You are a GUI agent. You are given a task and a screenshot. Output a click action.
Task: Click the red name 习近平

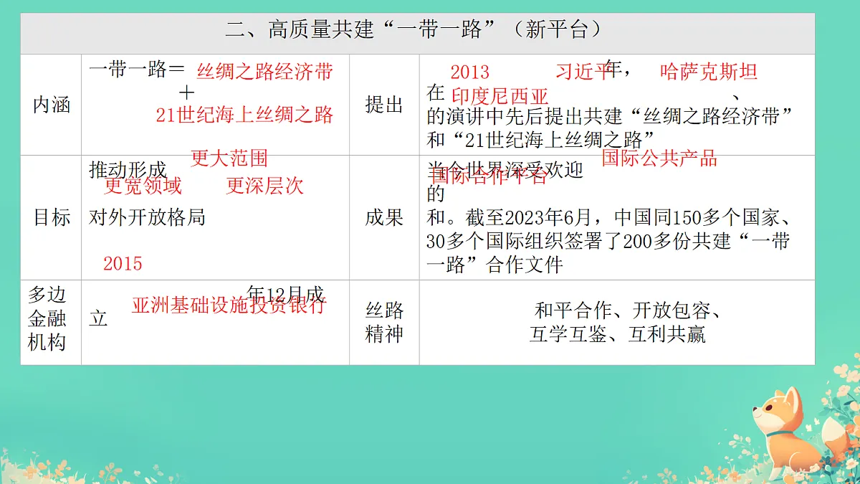coord(584,72)
